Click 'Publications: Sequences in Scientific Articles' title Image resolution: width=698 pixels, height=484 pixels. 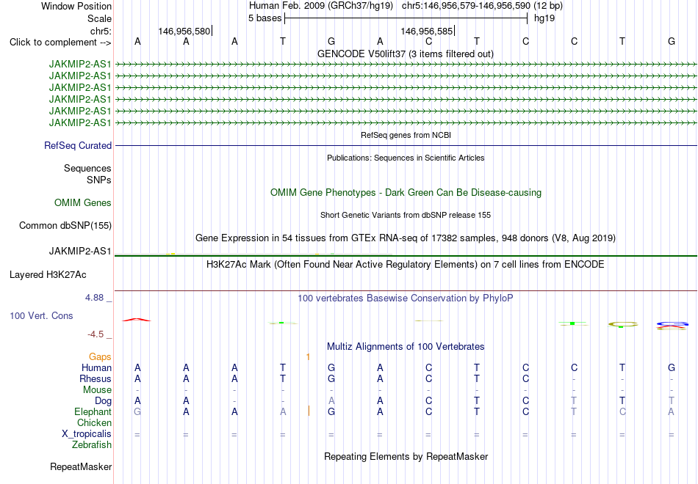(x=406, y=158)
